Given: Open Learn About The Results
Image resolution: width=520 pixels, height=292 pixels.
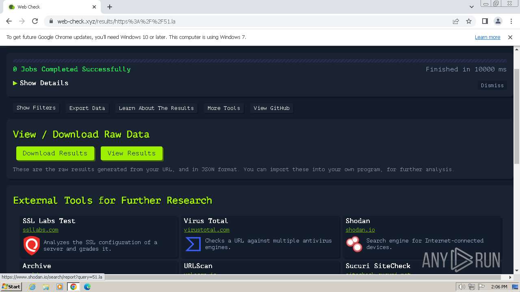Looking at the screenshot, I should (156, 108).
